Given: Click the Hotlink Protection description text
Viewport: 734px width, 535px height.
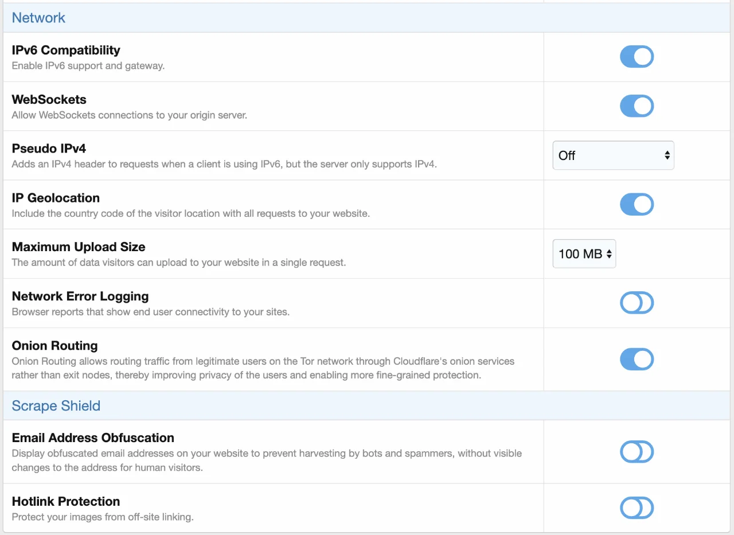Looking at the screenshot, I should 103,517.
